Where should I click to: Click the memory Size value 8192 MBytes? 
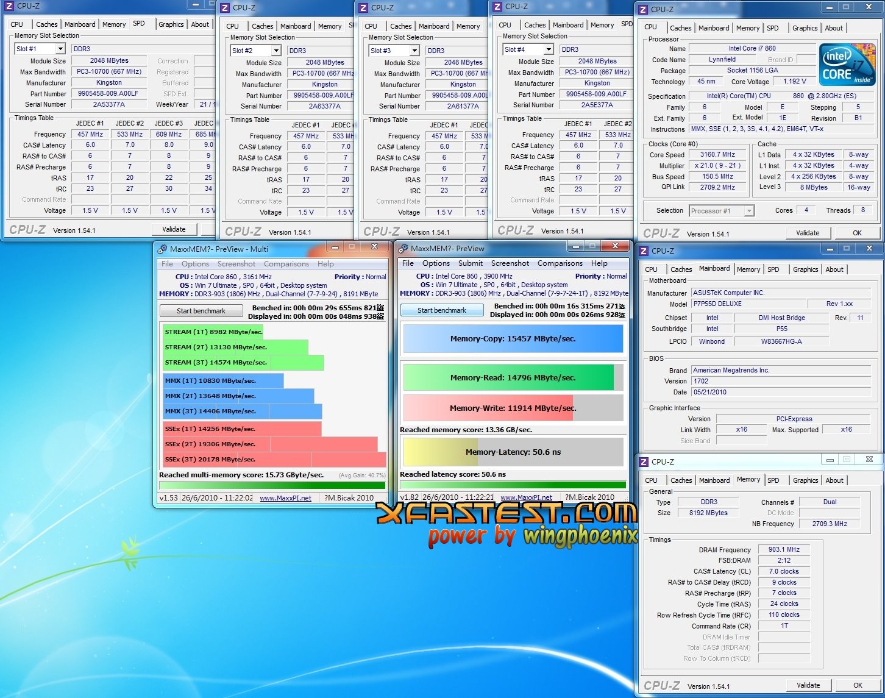[x=708, y=513]
